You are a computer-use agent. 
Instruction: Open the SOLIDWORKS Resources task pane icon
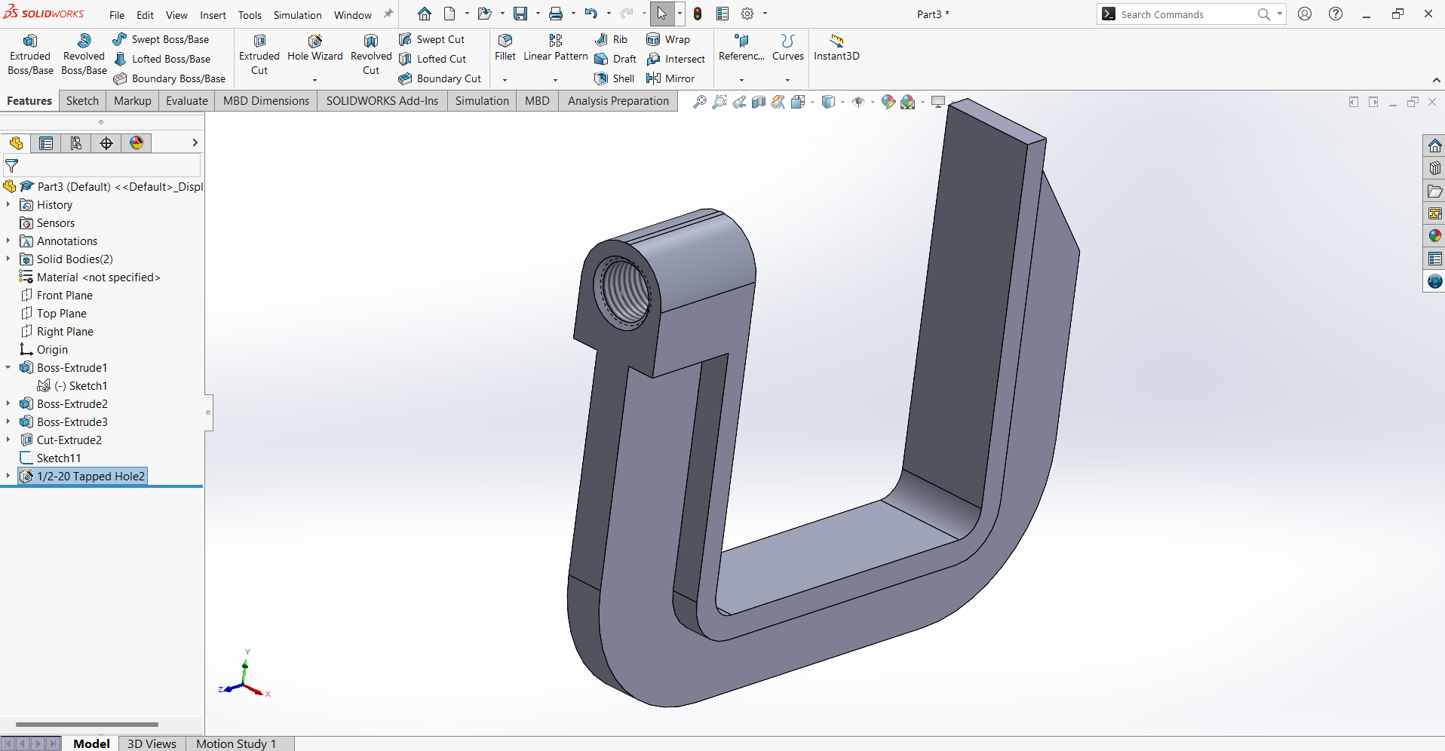pyautogui.click(x=1434, y=146)
